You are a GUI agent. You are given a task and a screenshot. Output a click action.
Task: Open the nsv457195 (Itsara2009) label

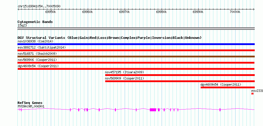tap(124, 72)
